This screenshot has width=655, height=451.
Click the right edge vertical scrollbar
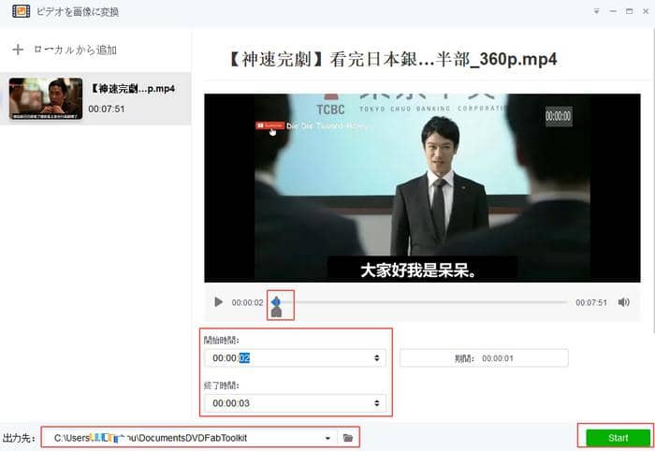[653, 180]
